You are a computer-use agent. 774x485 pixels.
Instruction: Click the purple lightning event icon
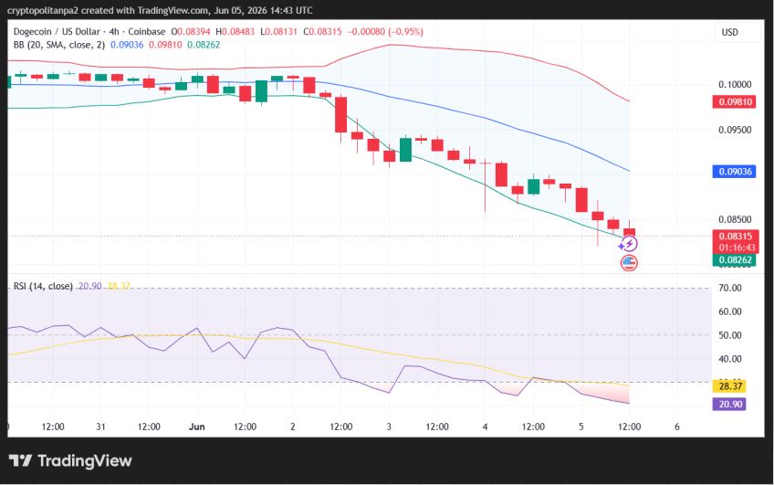coord(629,244)
